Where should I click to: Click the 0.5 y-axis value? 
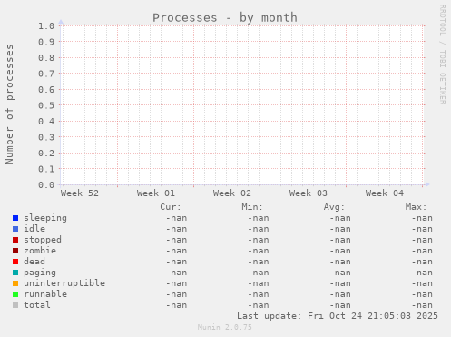tap(46, 105)
